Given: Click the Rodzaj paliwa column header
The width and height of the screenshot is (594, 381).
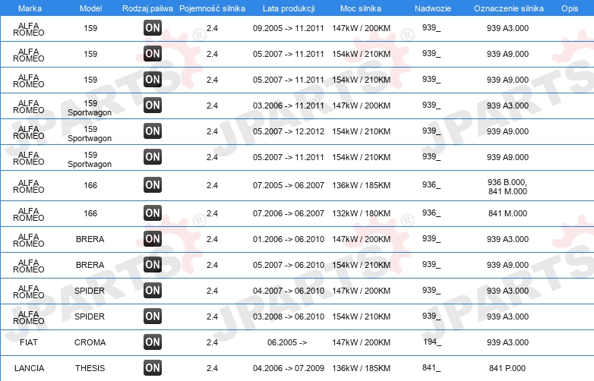Looking at the screenshot, I should pyautogui.click(x=147, y=8).
